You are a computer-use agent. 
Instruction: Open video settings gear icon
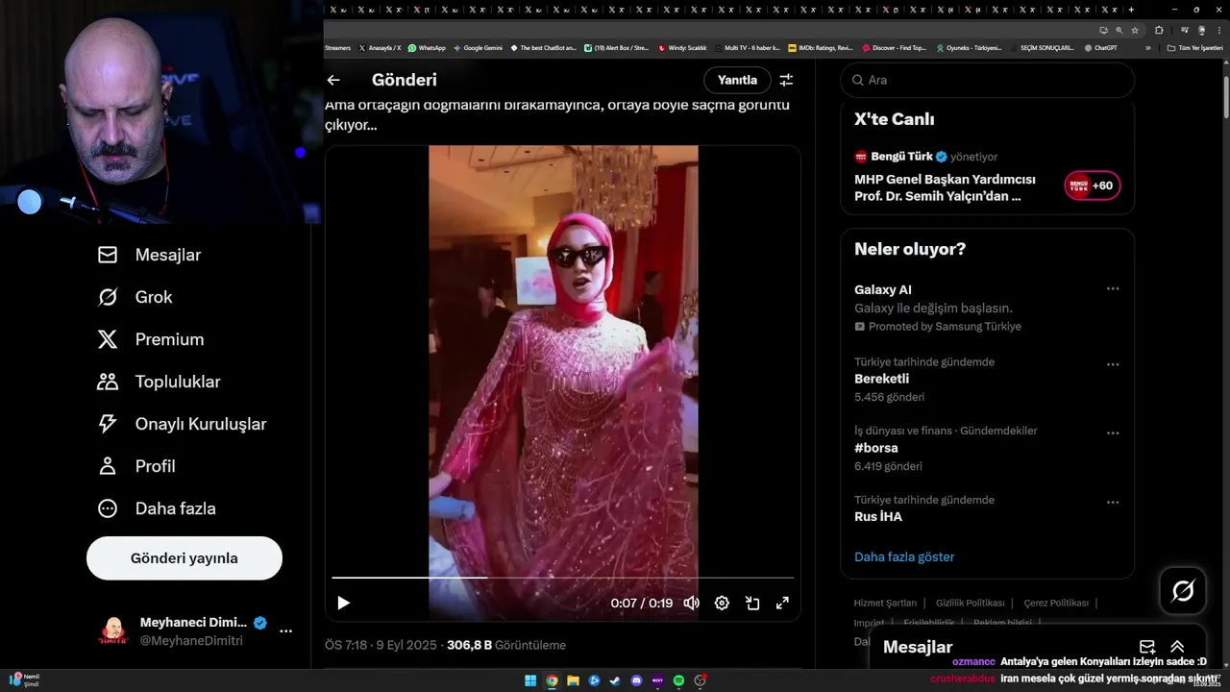(722, 603)
